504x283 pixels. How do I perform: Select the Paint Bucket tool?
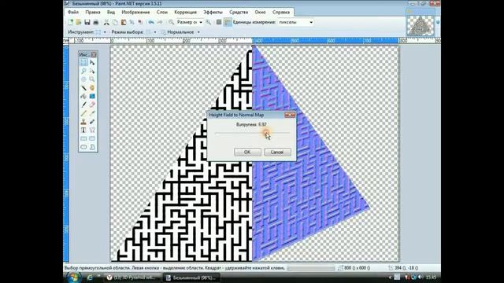83,96
